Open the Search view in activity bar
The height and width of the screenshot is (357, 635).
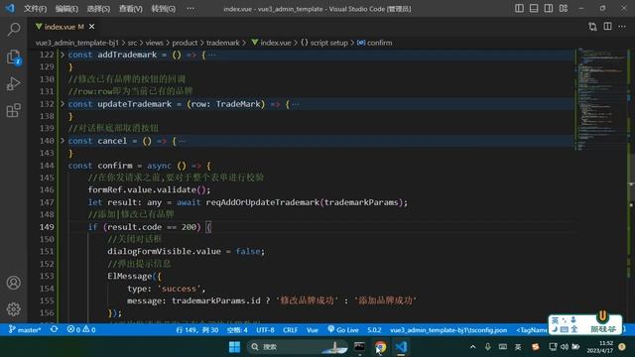[x=13, y=29]
